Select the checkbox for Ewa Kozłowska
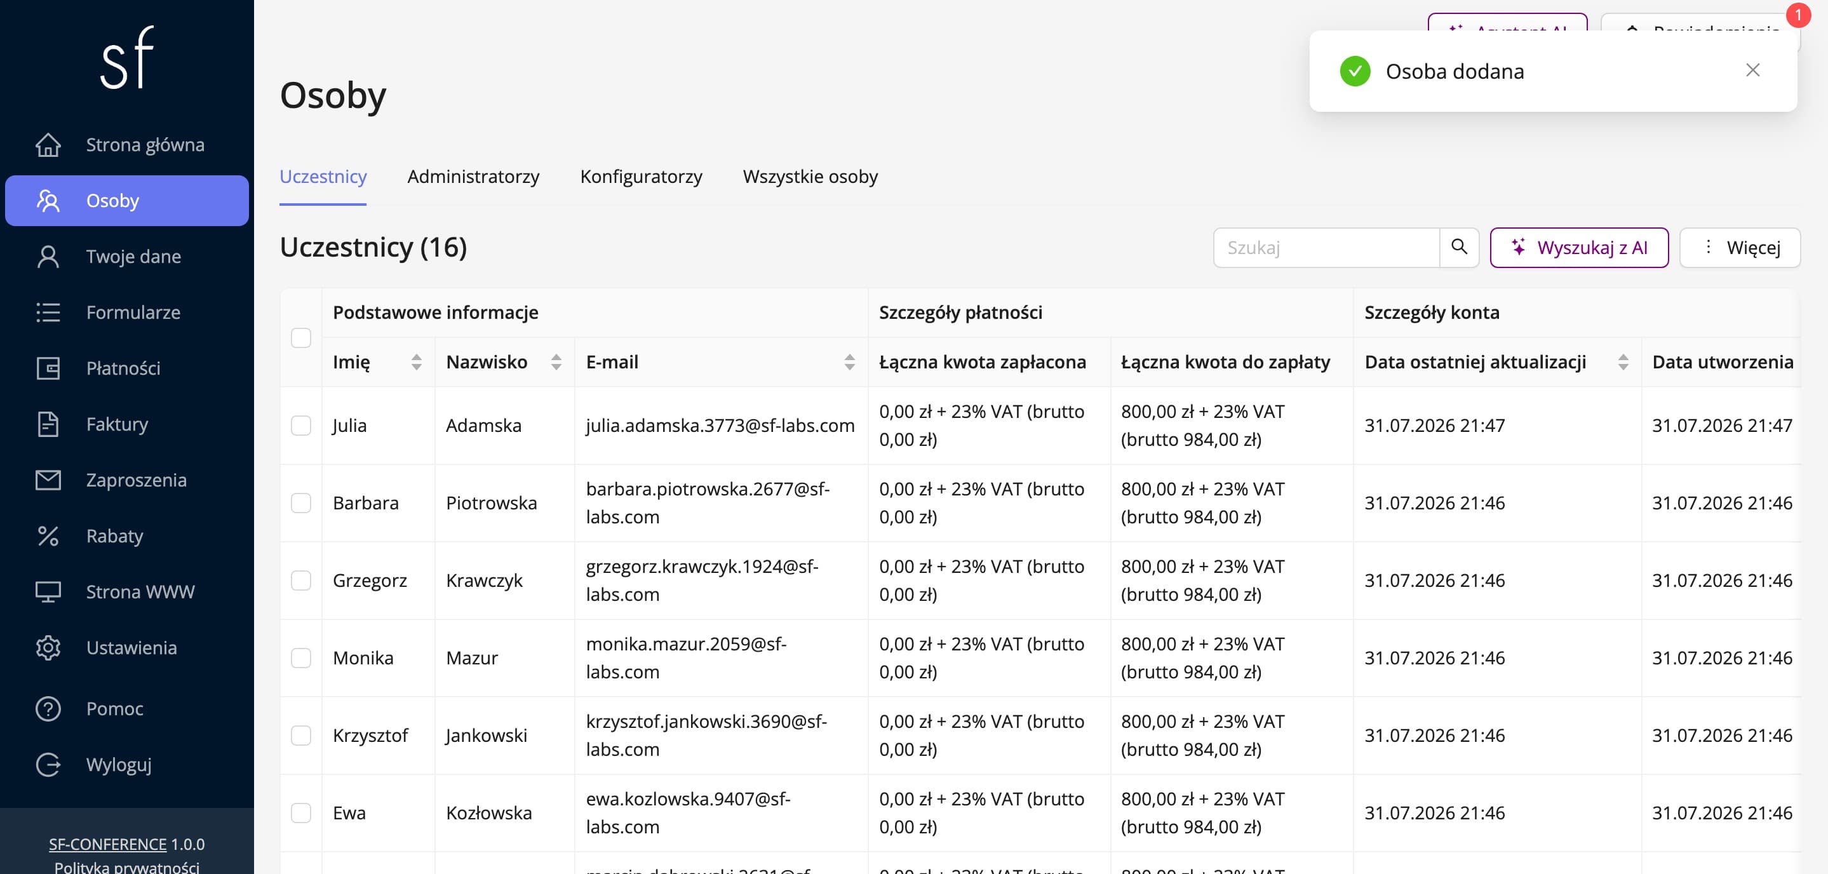Viewport: 1828px width, 874px height. [301, 812]
